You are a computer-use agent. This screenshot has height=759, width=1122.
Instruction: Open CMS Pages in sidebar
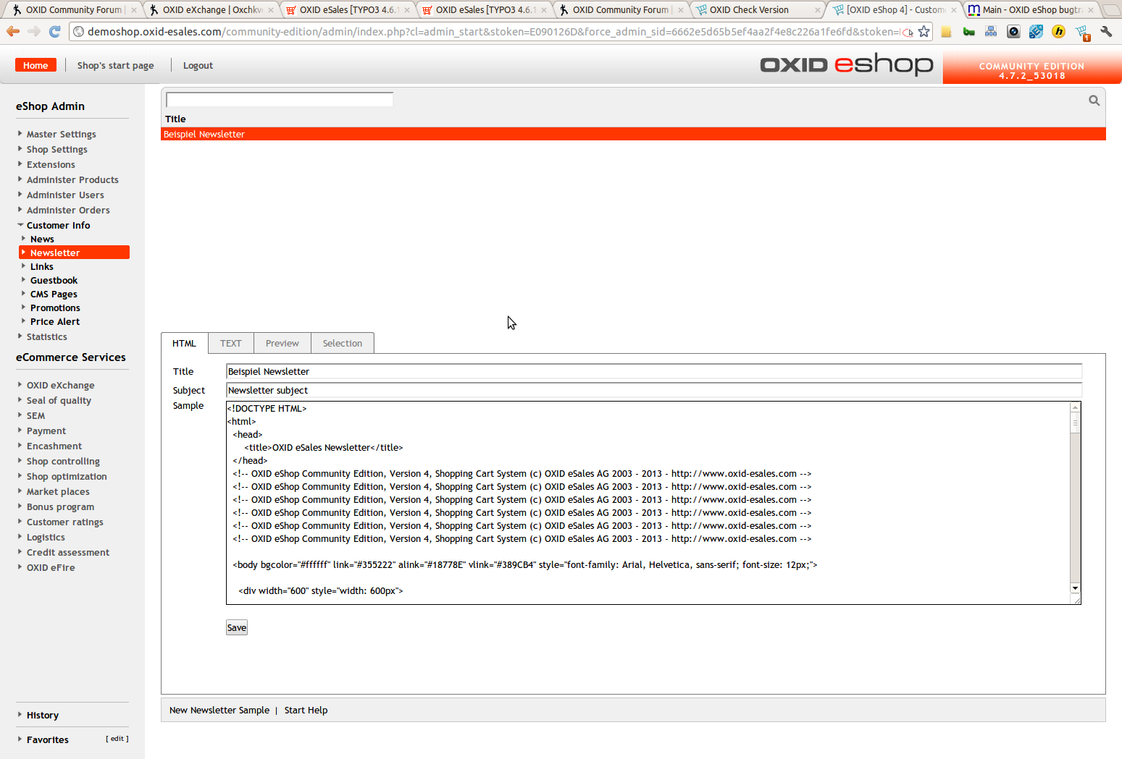[x=54, y=294]
